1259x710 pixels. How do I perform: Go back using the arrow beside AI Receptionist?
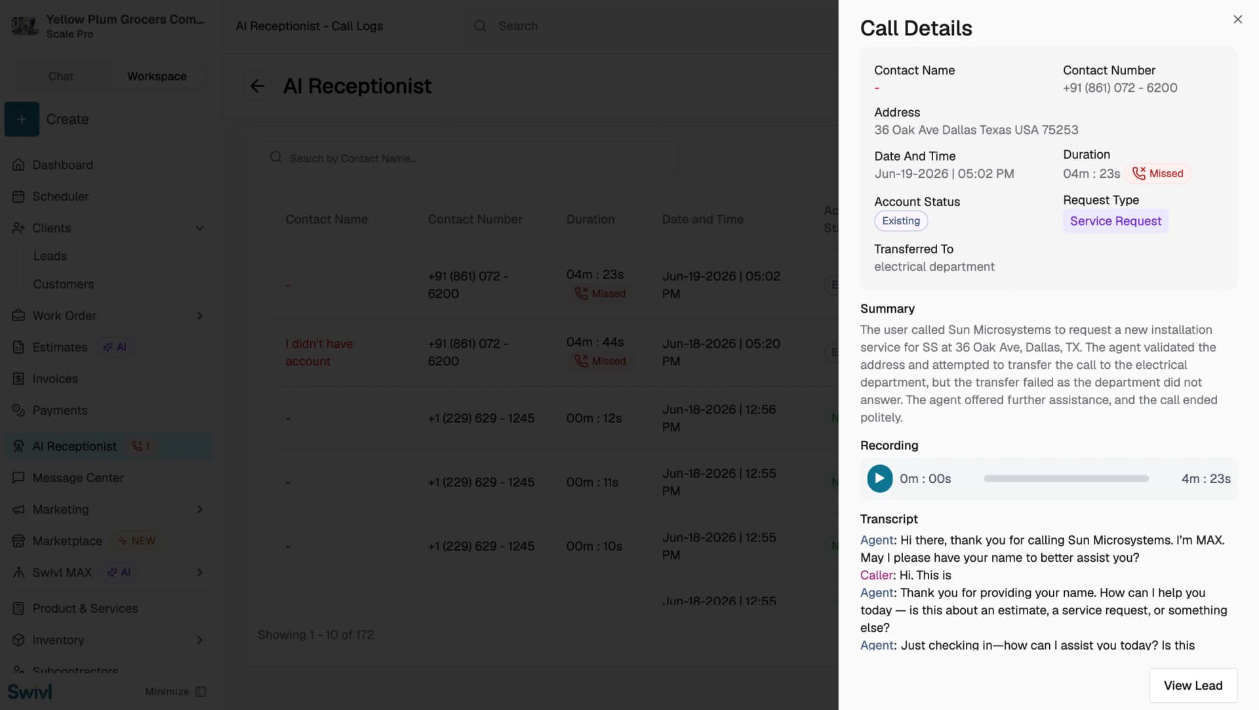coord(257,86)
